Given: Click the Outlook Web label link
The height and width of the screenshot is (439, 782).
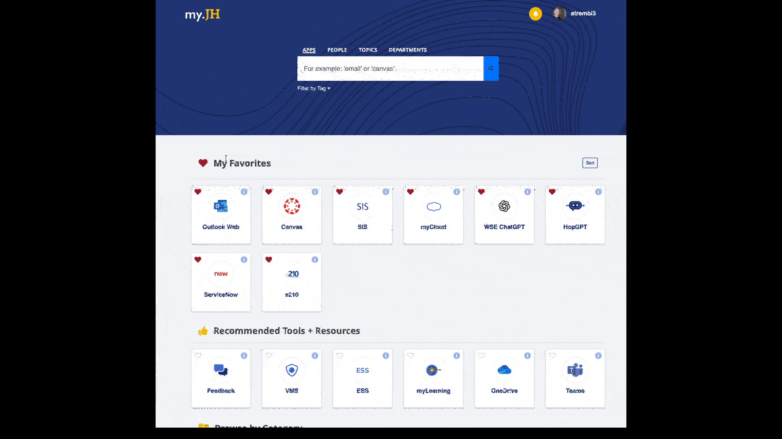Looking at the screenshot, I should 221,227.
